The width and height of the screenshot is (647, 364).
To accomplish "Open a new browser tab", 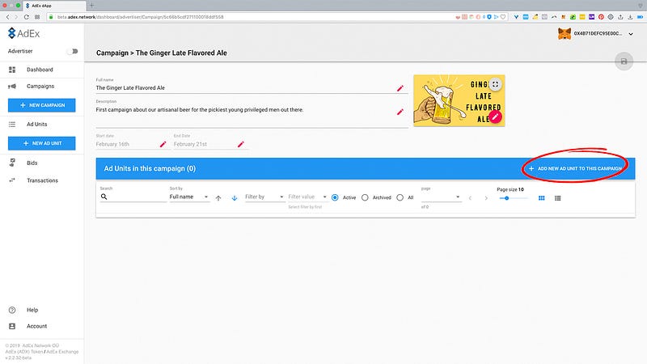I will coord(91,6).
